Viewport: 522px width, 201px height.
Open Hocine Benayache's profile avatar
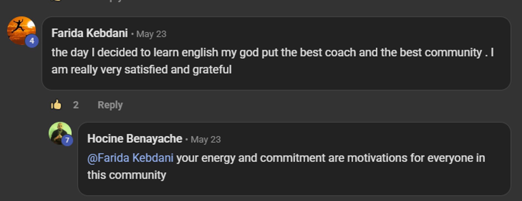59,132
